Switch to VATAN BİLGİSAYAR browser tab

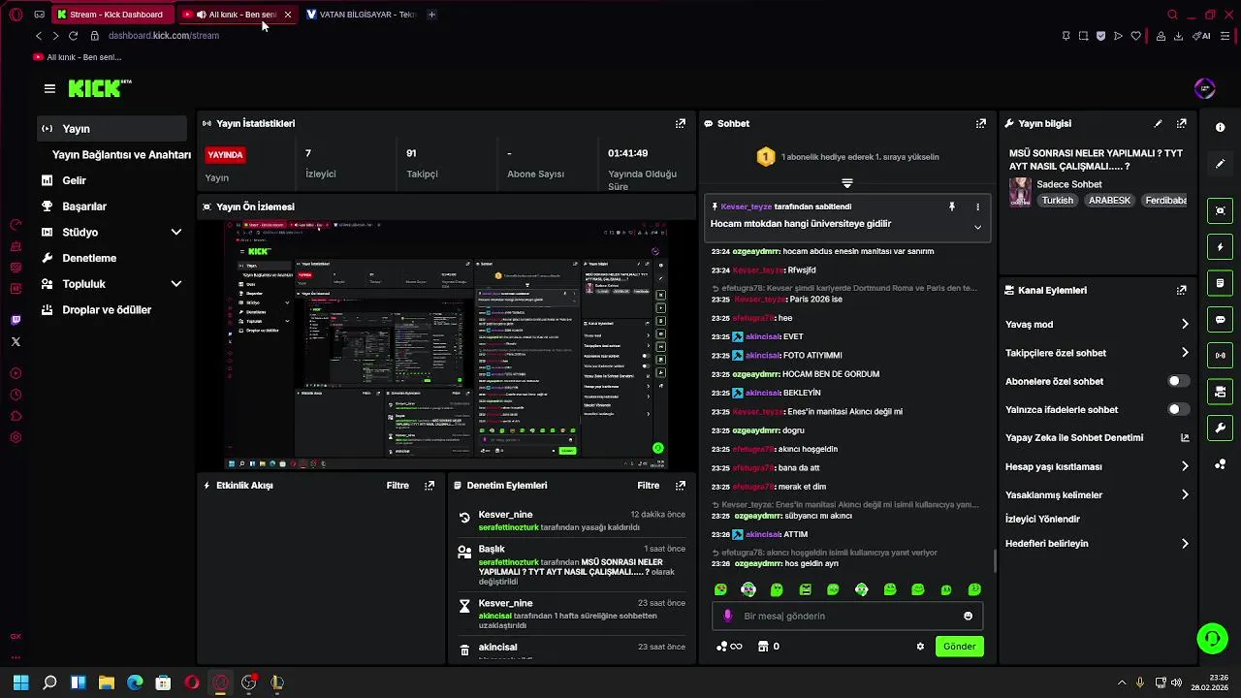(x=361, y=15)
